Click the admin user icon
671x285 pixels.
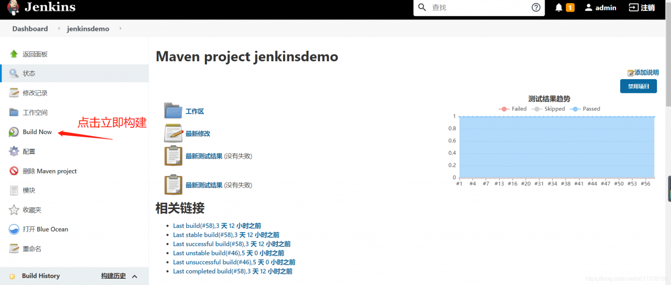588,7
